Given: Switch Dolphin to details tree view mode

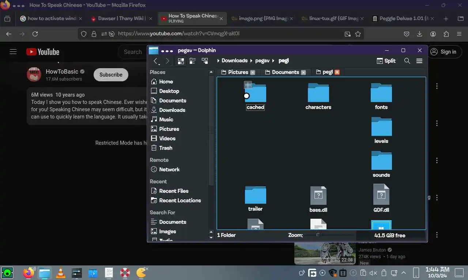Looking at the screenshot, I should point(205,61).
